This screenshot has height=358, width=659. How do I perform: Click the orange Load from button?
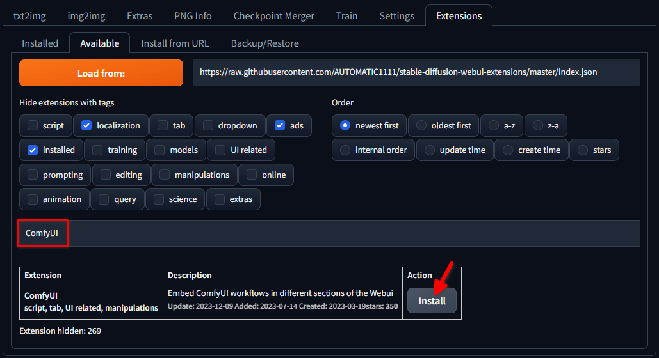coord(101,73)
